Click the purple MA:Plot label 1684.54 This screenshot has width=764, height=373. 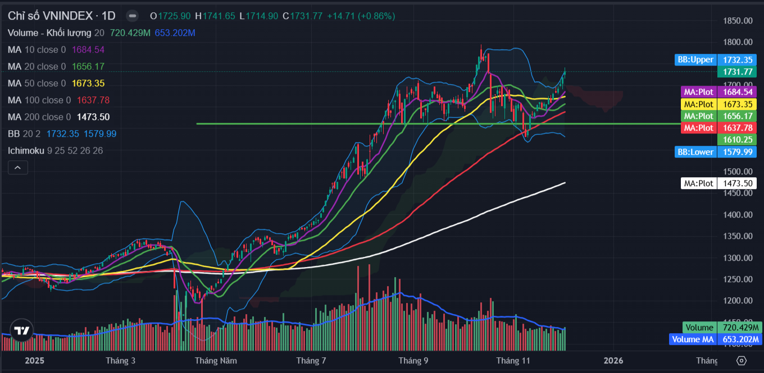[x=698, y=91]
